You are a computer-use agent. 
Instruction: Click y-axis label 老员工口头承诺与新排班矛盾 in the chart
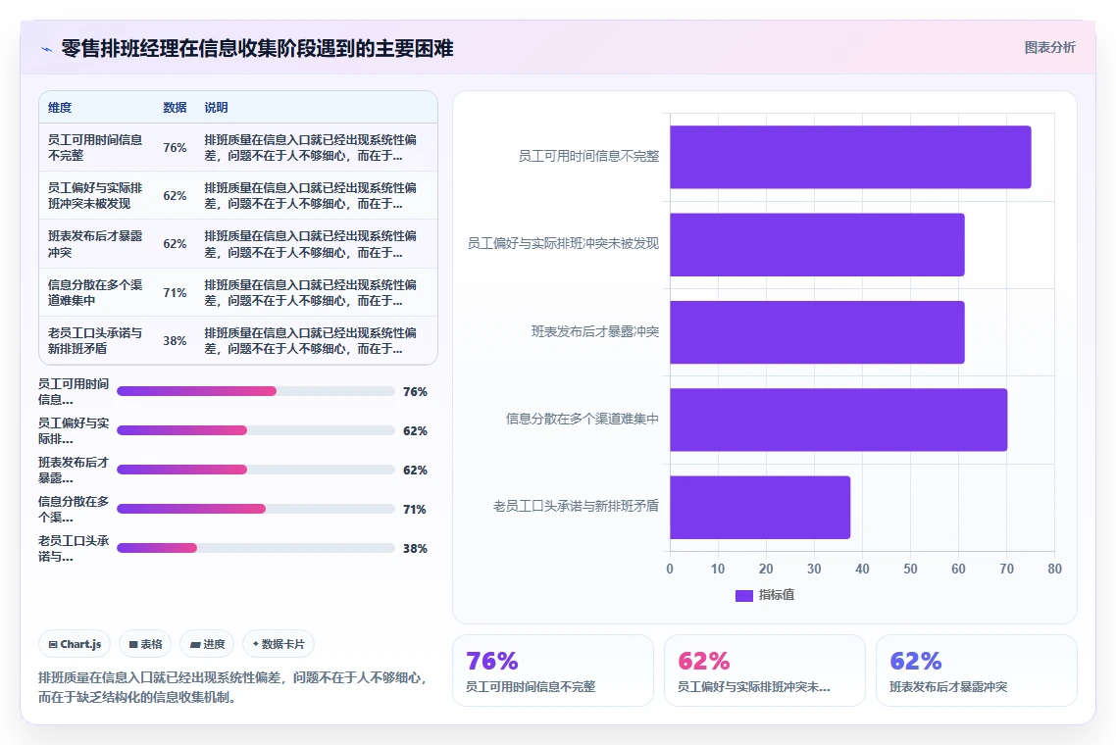pyautogui.click(x=576, y=506)
